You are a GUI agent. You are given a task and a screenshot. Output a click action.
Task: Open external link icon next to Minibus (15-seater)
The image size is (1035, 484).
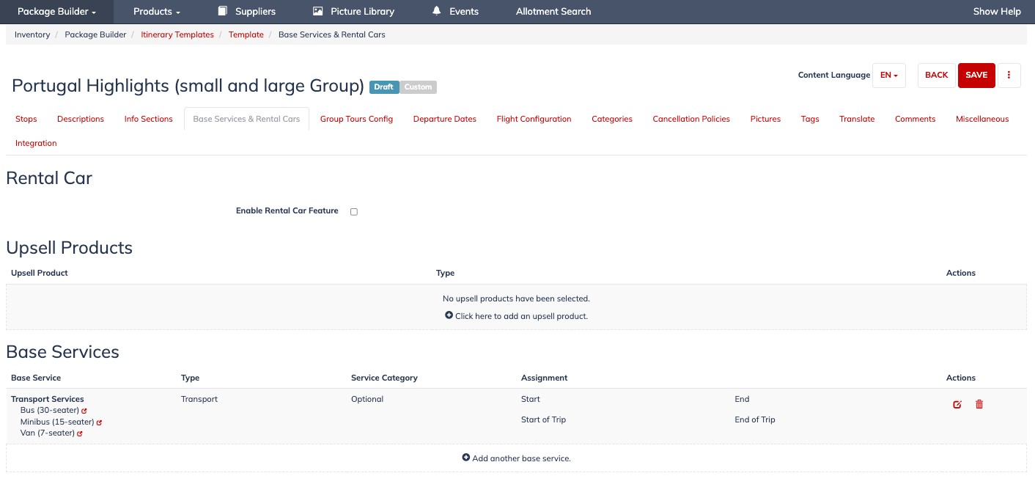coord(99,422)
